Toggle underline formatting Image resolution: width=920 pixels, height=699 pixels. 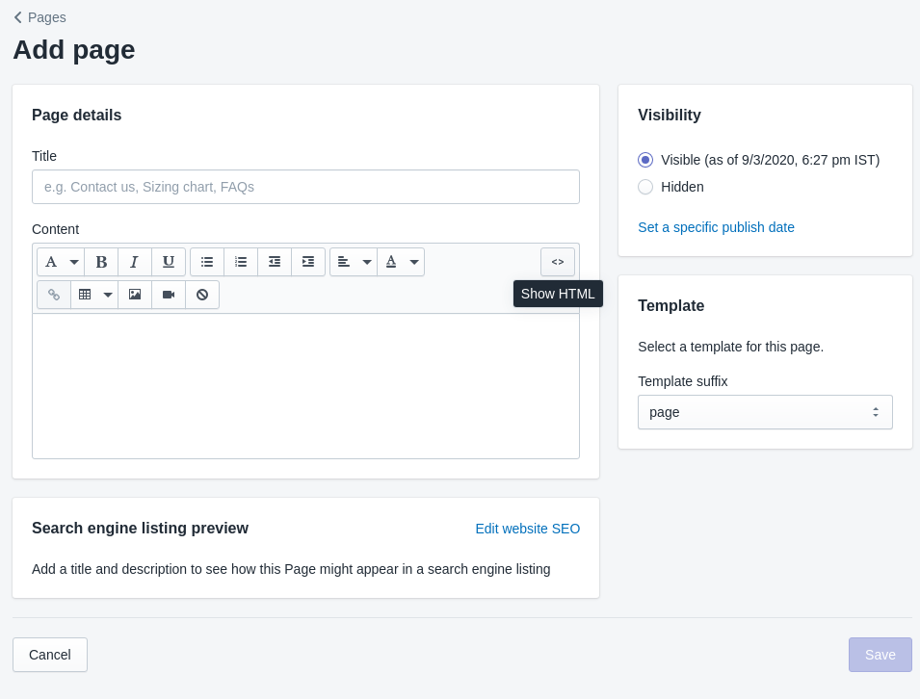tap(168, 261)
